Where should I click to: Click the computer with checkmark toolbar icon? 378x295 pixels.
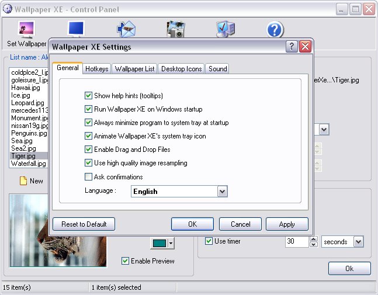click(226, 29)
